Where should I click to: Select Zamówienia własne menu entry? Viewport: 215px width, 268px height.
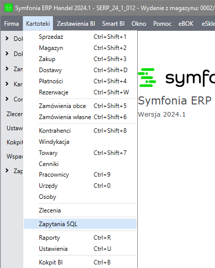point(80,117)
